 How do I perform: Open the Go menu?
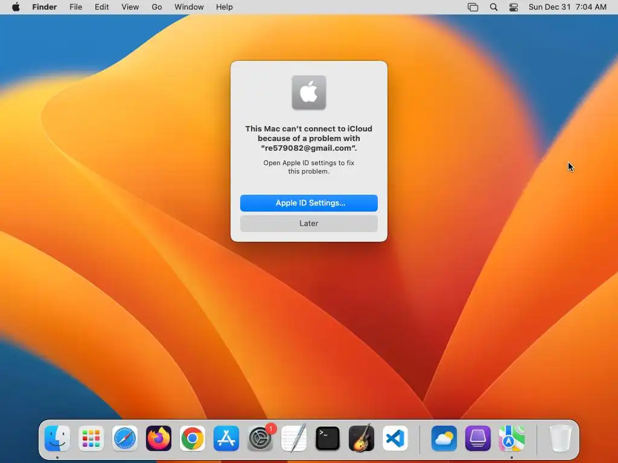click(x=157, y=7)
